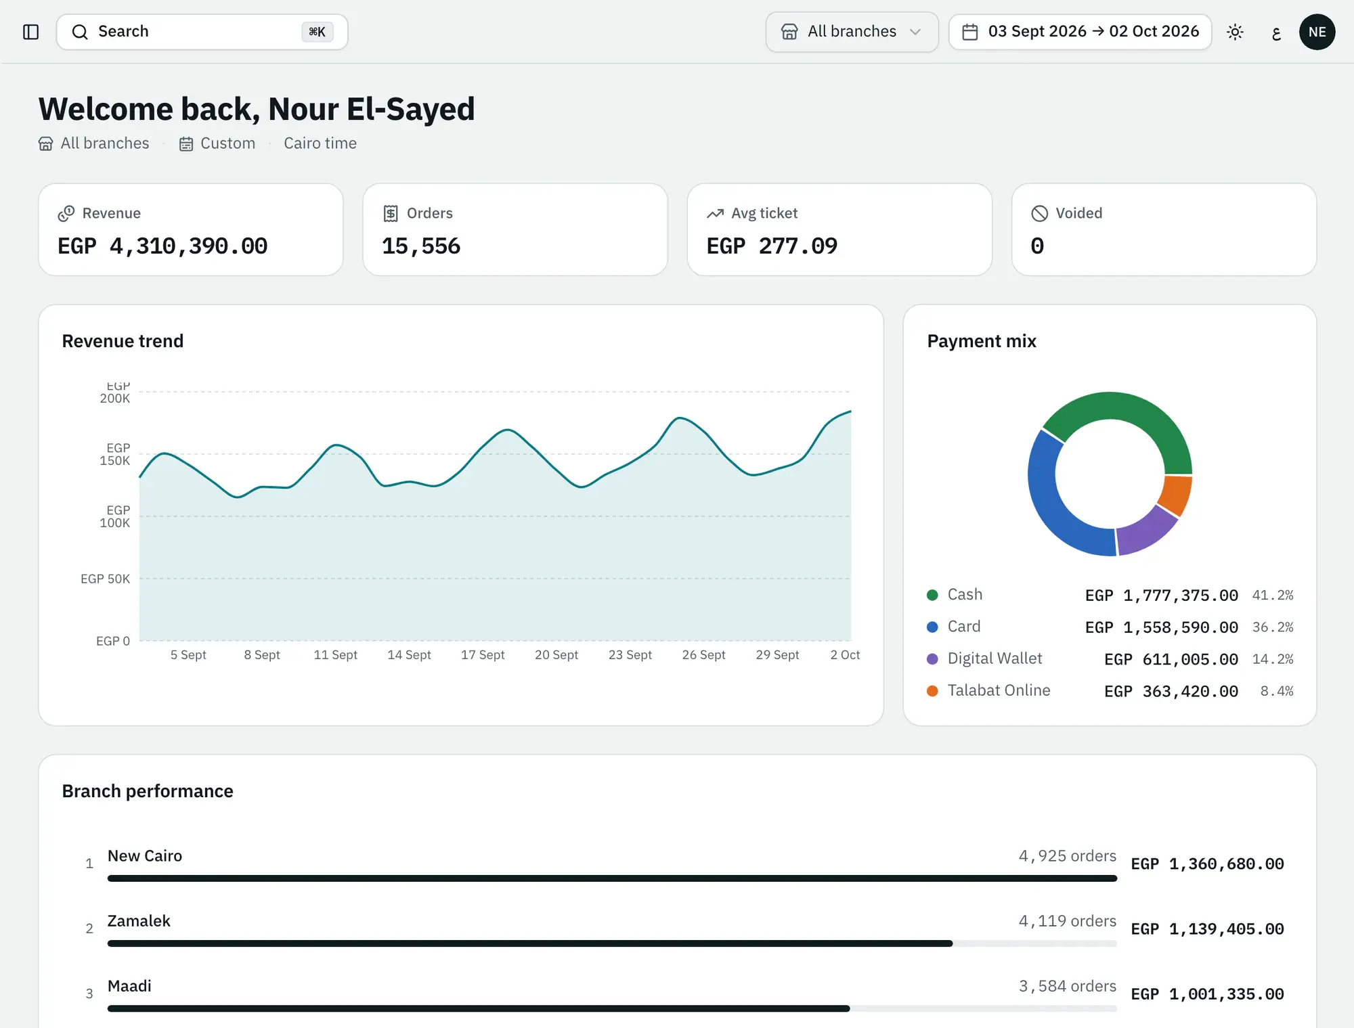The height and width of the screenshot is (1028, 1354).
Task: Click the 4,925 orders count
Action: point(1068,856)
